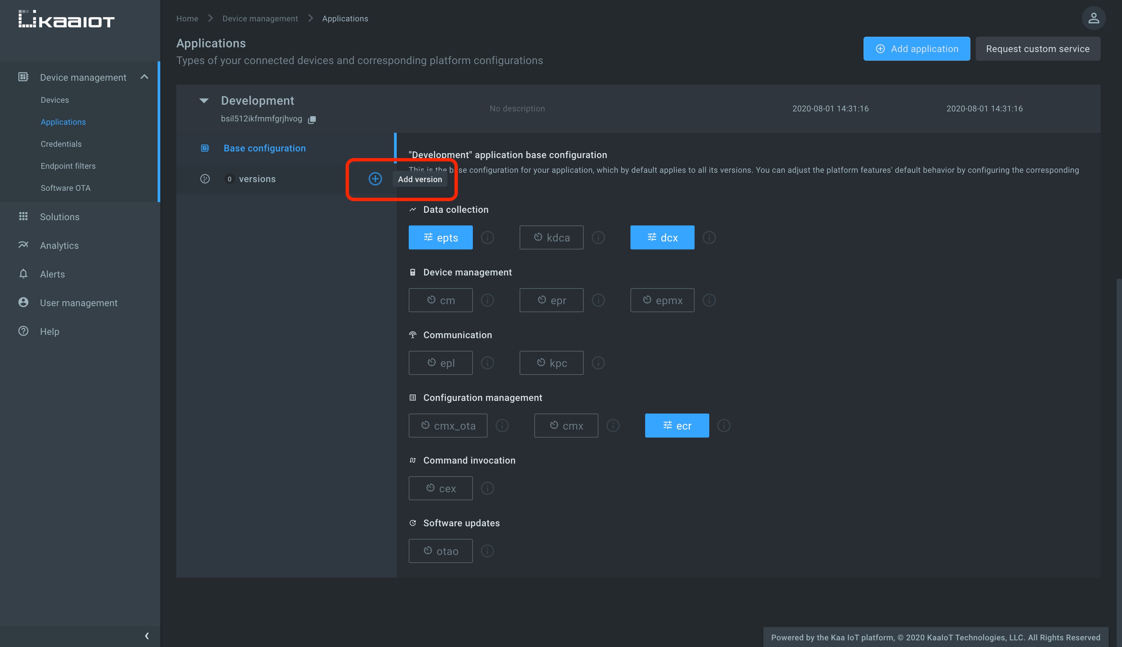Show info for the epmx service
The width and height of the screenshot is (1122, 647).
pos(709,300)
